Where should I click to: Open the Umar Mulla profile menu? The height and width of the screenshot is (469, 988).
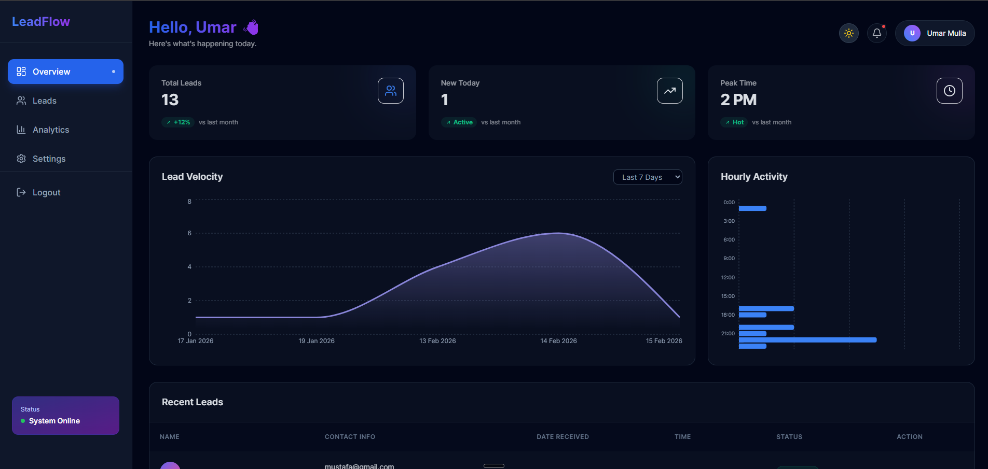coord(935,33)
